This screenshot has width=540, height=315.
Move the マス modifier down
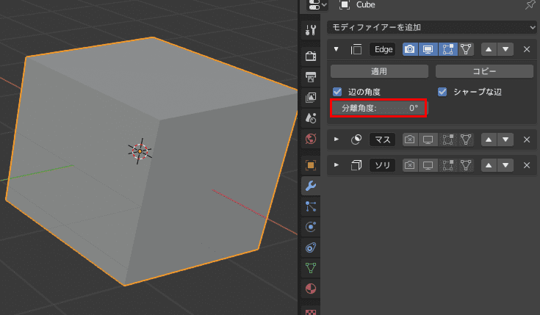(x=505, y=140)
